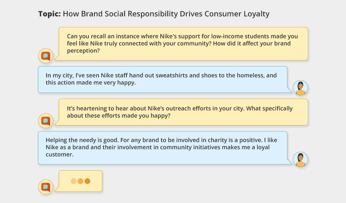The width and height of the screenshot is (346, 203).
Task: Click the user avatar beside the loyal customer reply
Action: coord(300,159)
